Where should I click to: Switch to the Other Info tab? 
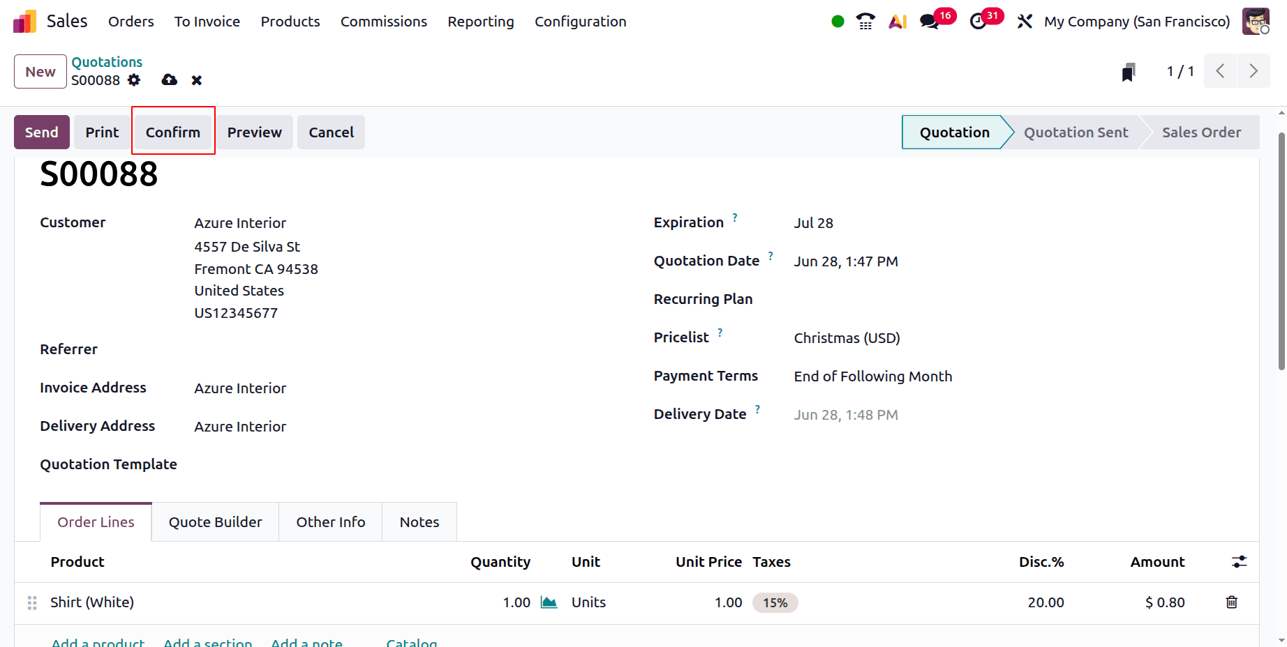(331, 522)
